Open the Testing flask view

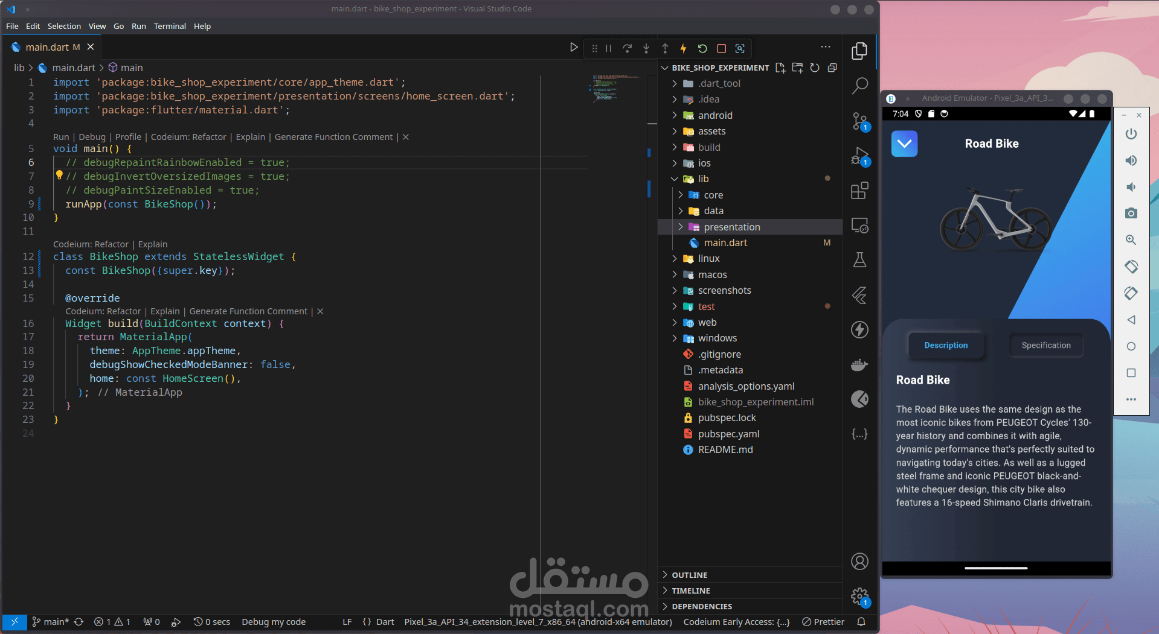859,260
